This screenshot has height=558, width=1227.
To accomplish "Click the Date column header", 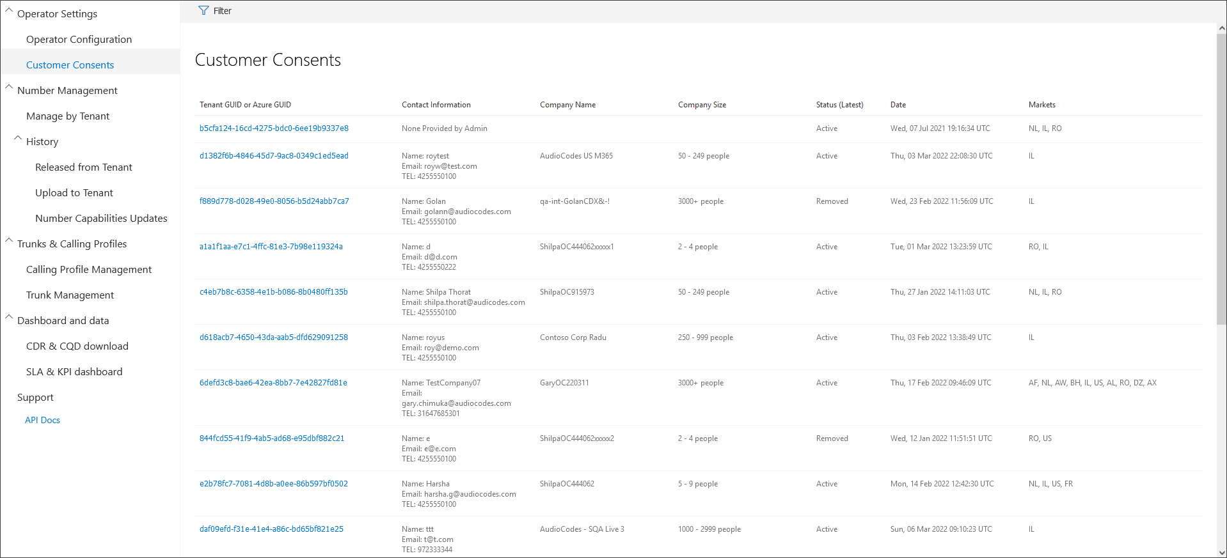I will pos(898,105).
